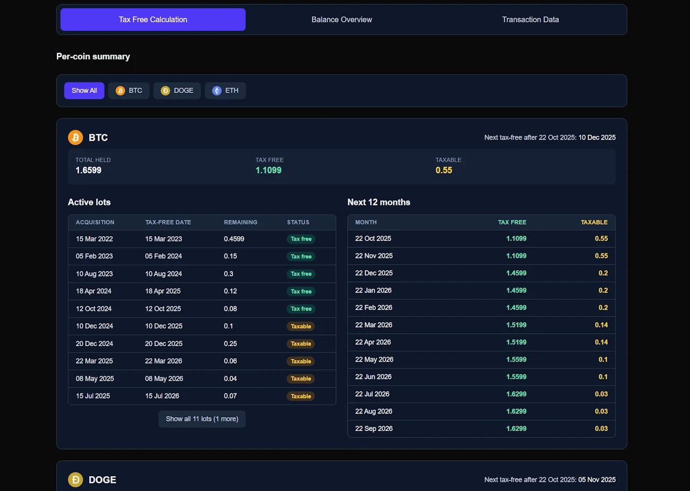Image resolution: width=690 pixels, height=491 pixels.
Task: Click acquisition date 10 Aug 2023
Action: click(x=94, y=274)
